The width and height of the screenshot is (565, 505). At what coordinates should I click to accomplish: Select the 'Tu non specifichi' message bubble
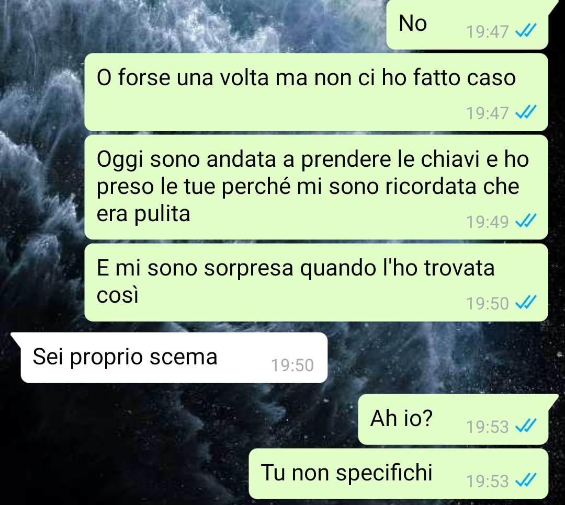(398, 474)
